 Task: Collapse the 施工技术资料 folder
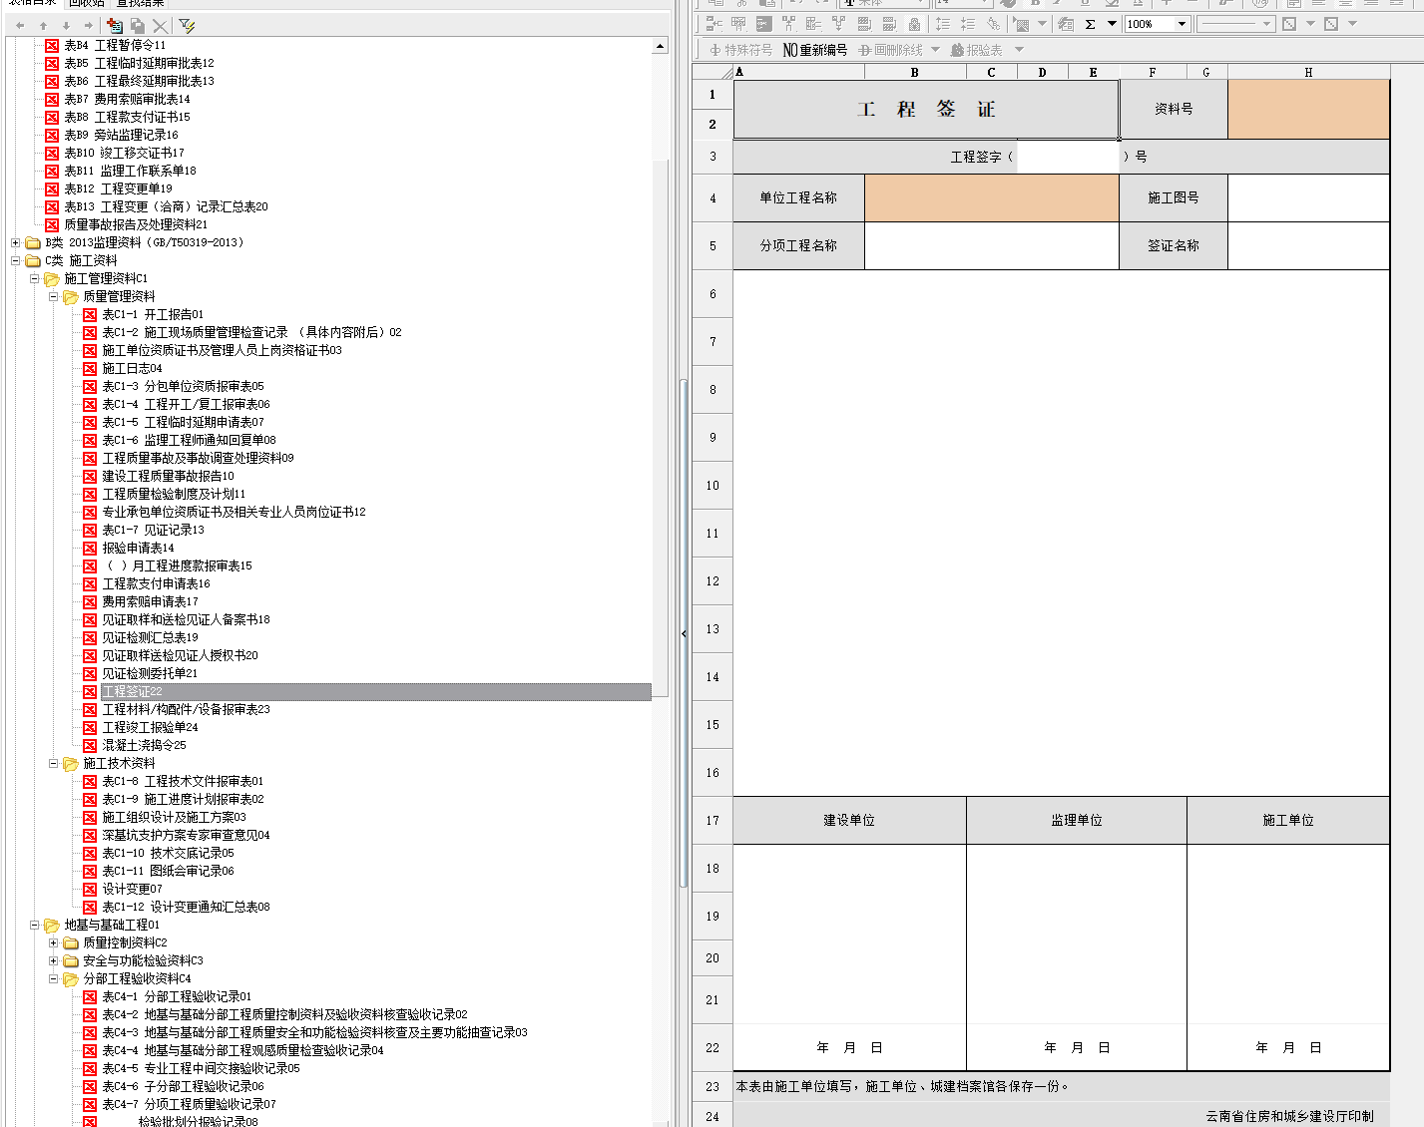(53, 763)
